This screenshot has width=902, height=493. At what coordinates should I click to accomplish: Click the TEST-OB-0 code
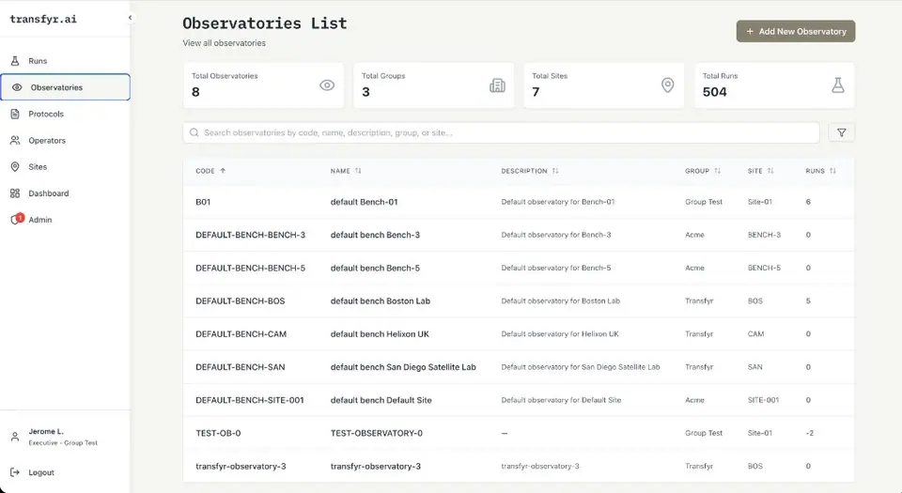tap(218, 433)
